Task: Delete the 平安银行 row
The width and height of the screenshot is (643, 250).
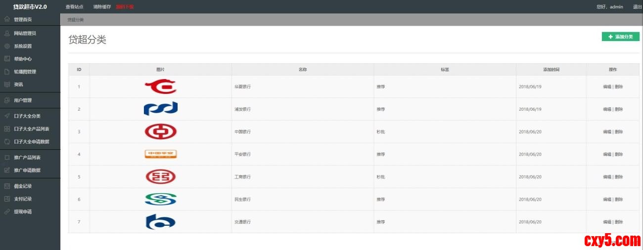Action: point(619,154)
